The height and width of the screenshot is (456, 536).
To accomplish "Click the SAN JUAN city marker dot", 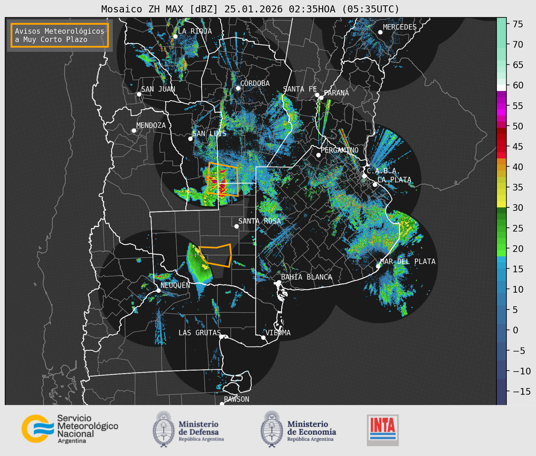I will [139, 94].
